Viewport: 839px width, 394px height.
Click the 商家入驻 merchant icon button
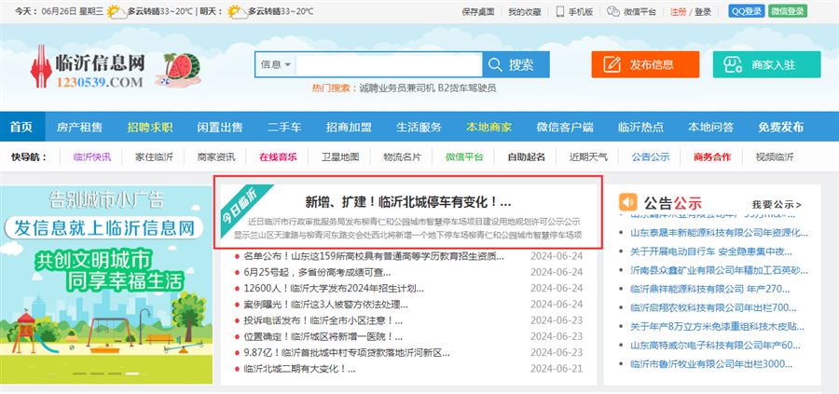[766, 64]
